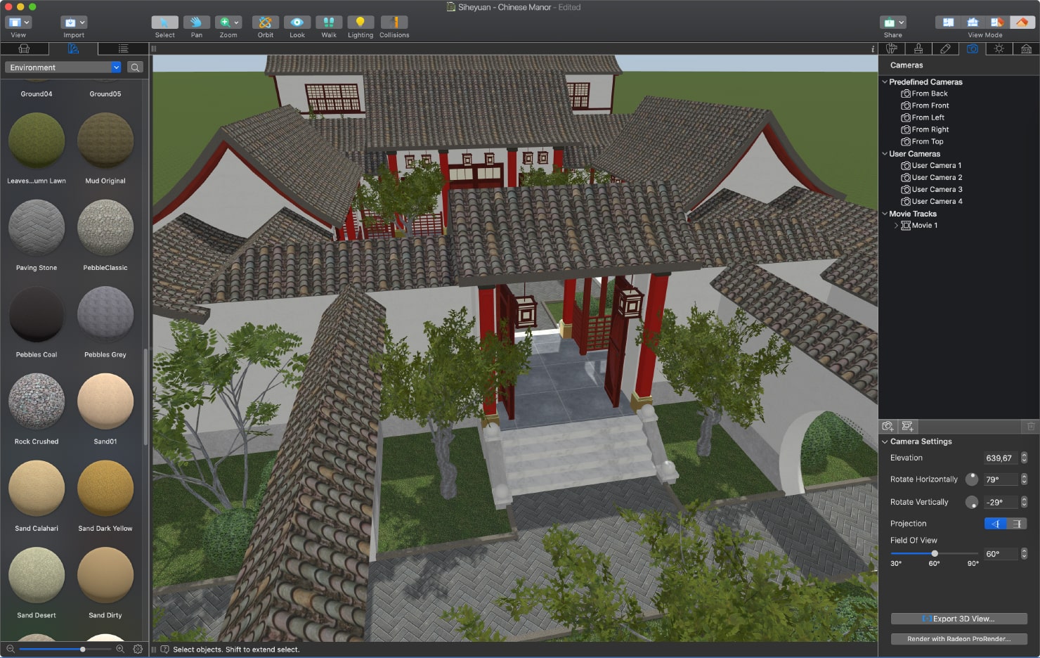Toggle Collisions in the toolbar
This screenshot has width=1040, height=658.
coord(394,22)
